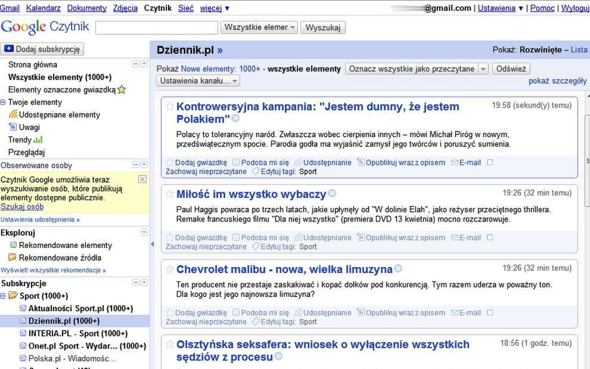Click the Dodaj subskrypcję button
Image resolution: width=590 pixels, height=369 pixels.
(x=42, y=49)
